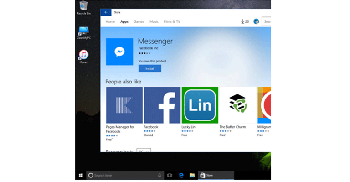
Task: Open Task View from the taskbar
Action: (170, 176)
